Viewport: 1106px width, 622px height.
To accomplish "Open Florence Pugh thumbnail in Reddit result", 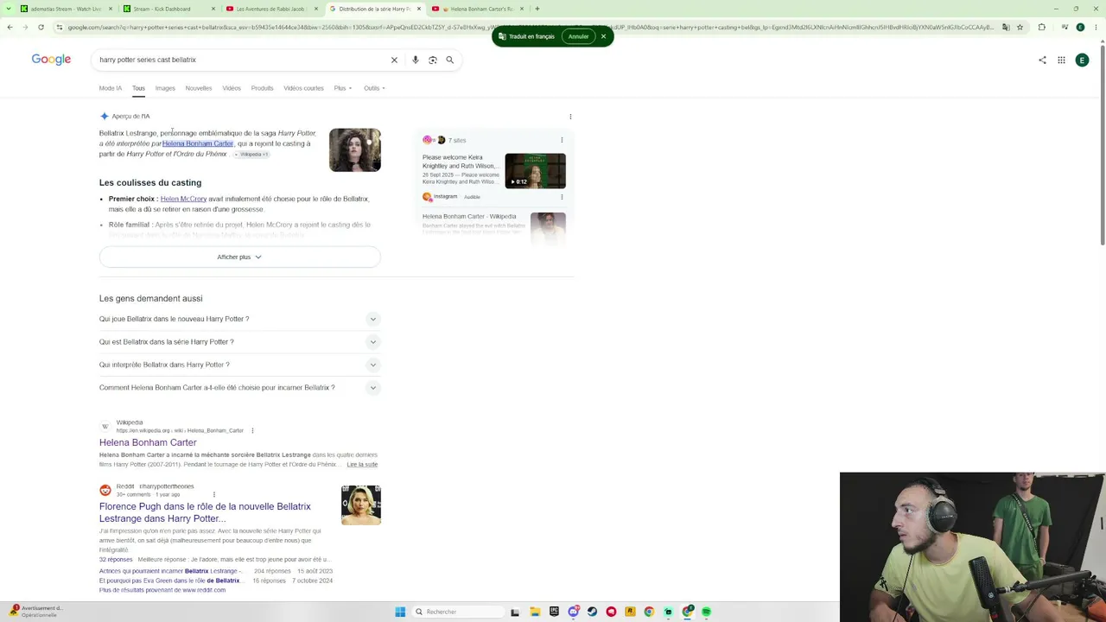I will (x=361, y=505).
